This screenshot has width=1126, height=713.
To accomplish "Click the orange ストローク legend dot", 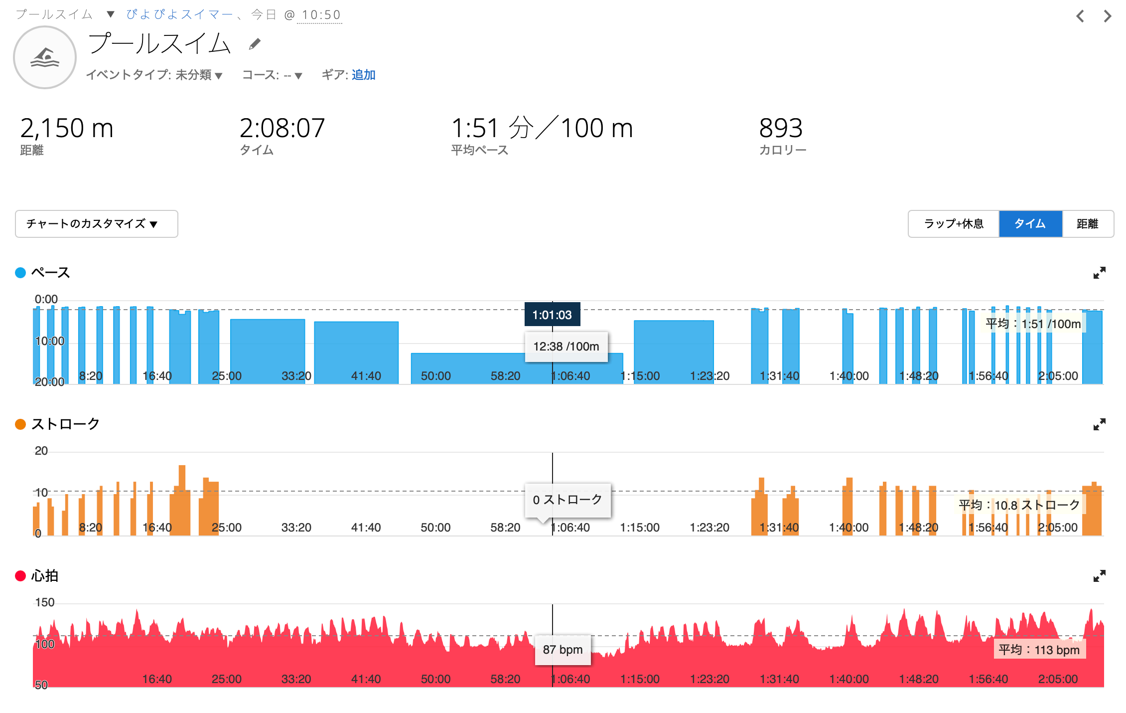I will pos(20,424).
